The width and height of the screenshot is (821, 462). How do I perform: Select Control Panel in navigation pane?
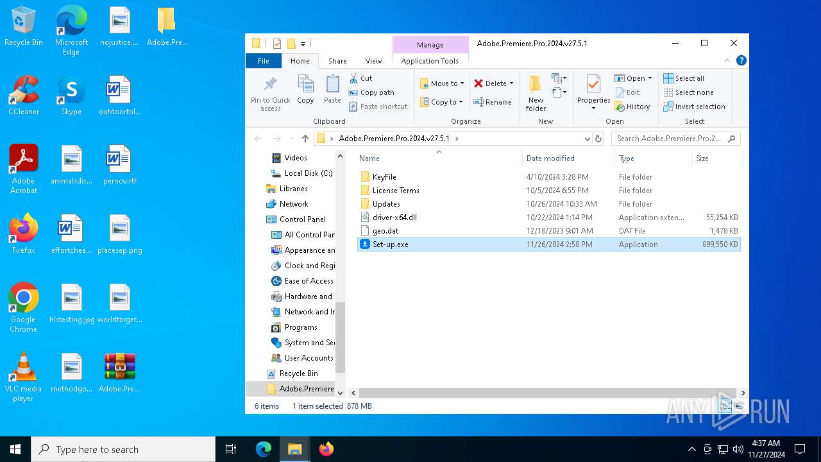coord(296,219)
